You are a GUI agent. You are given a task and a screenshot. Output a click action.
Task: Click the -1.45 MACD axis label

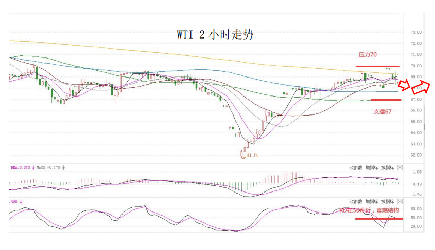coord(416,194)
